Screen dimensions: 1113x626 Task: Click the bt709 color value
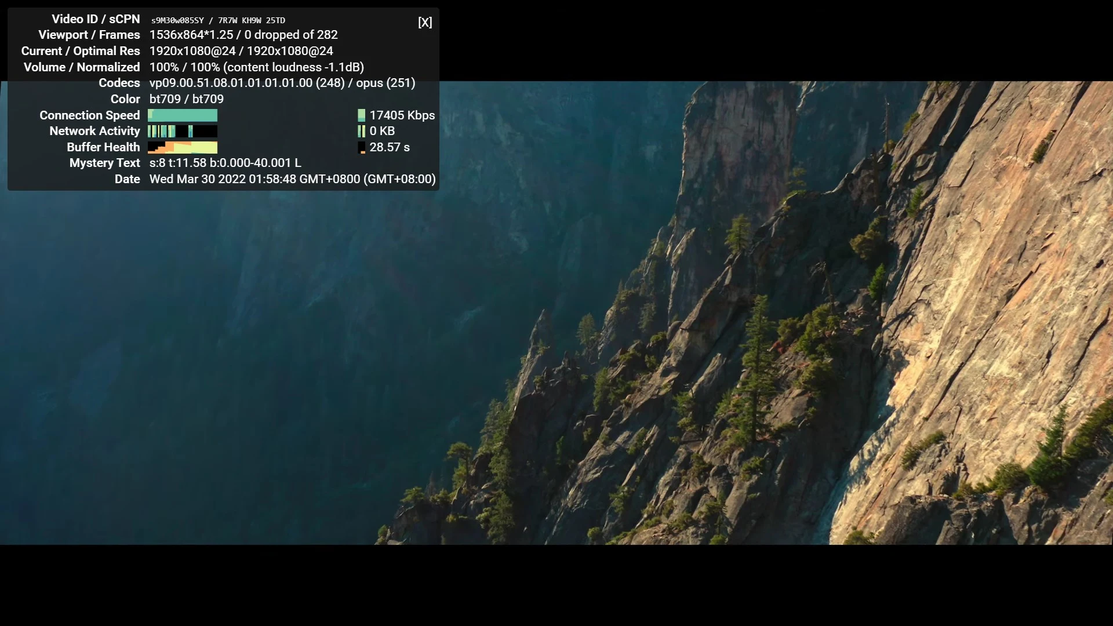coord(186,99)
